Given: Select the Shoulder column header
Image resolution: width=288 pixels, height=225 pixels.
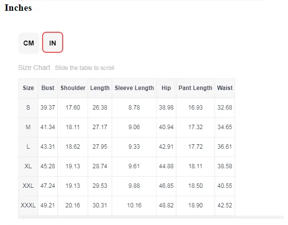Looking at the screenshot, I should pyautogui.click(x=72, y=88).
